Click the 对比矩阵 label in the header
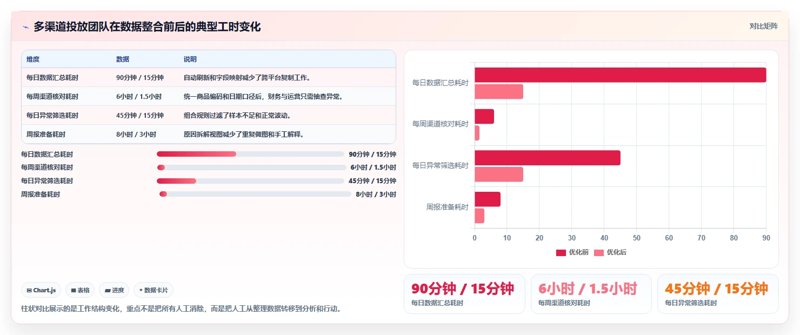This screenshot has height=335, width=800. point(764,26)
